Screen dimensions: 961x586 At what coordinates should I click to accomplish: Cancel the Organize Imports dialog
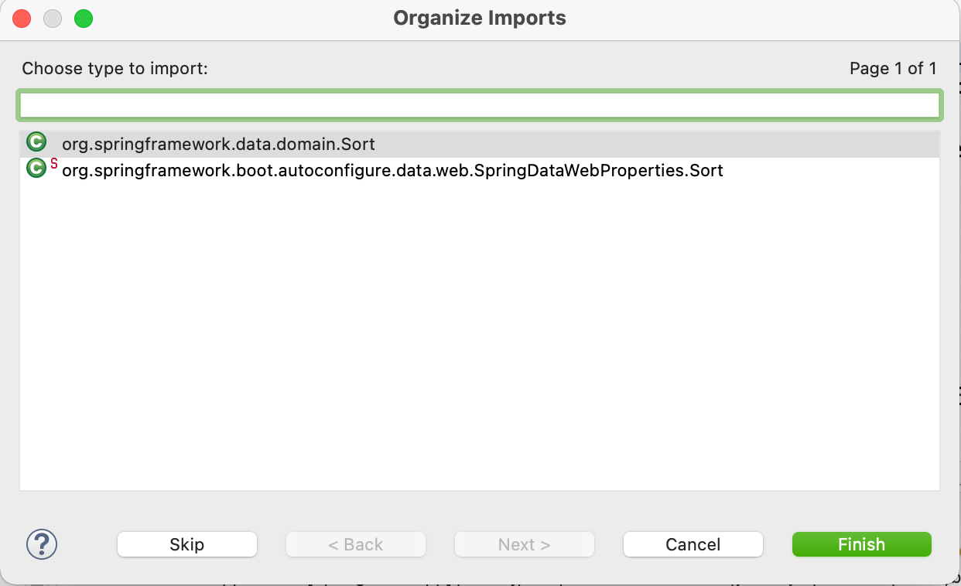[693, 544]
